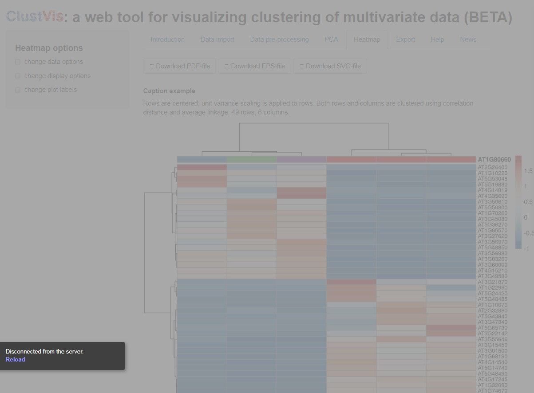
Task: Open the Data pre-processing tab
Action: pos(279,39)
